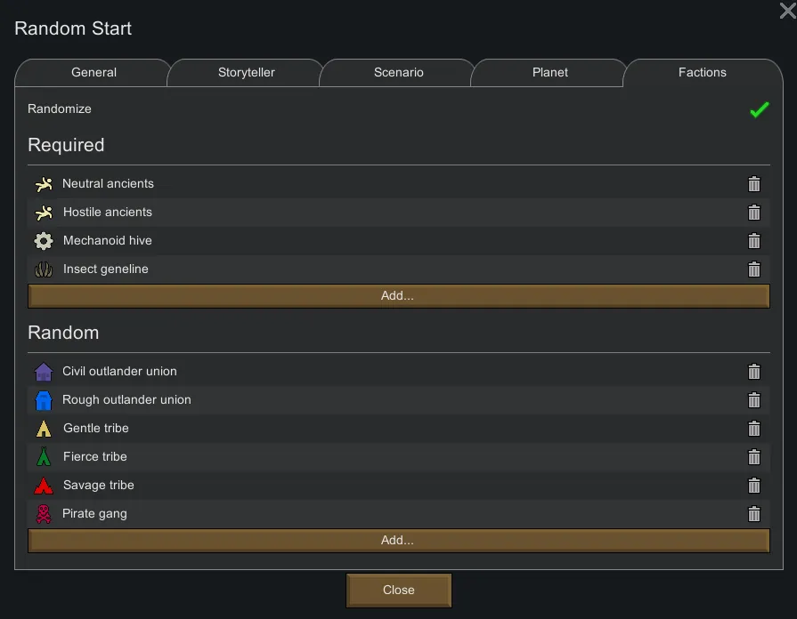Remove the Pirate gang faction
The width and height of the screenshot is (797, 619).
754,514
